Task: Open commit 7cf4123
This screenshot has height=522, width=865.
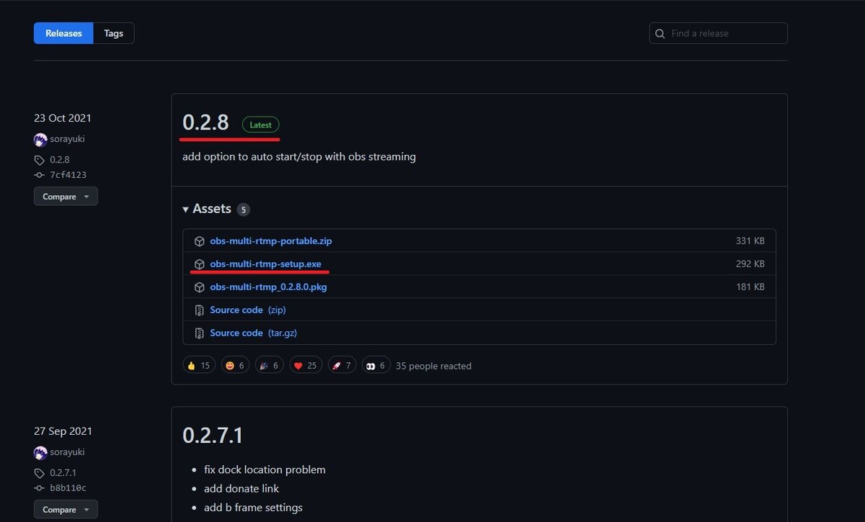Action: point(68,175)
